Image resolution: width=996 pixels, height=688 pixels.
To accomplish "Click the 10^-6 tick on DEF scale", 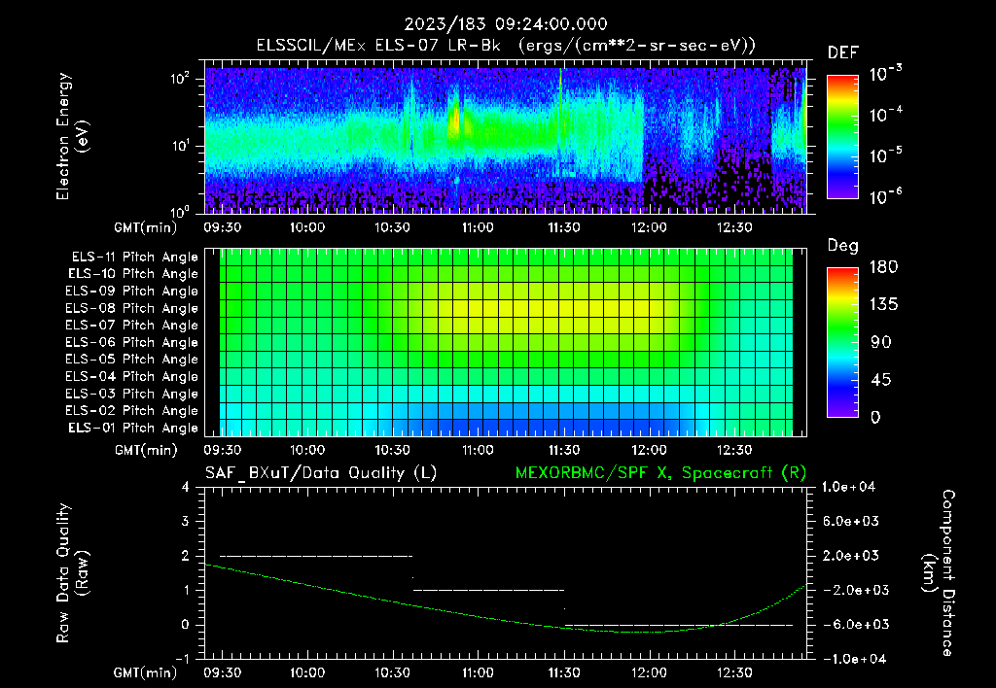I will 885,196.
